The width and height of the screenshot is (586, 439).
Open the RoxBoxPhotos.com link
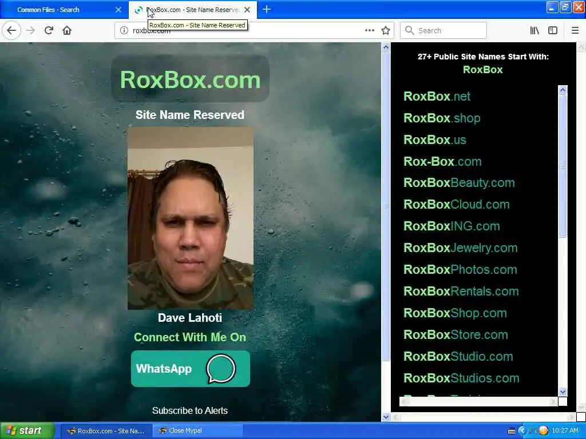pos(460,269)
